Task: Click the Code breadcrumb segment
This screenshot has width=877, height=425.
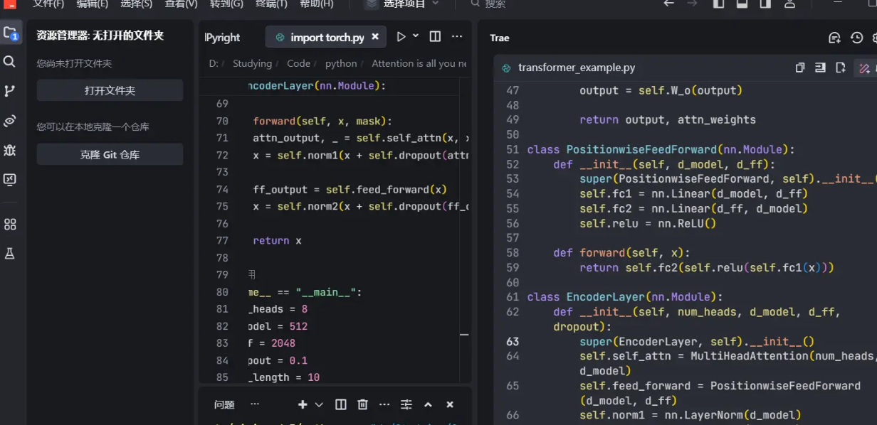Action: 298,63
